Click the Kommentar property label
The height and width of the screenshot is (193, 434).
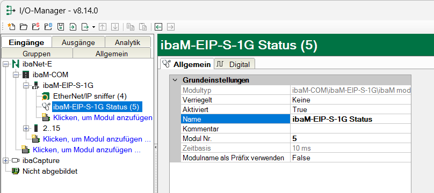click(x=236, y=129)
